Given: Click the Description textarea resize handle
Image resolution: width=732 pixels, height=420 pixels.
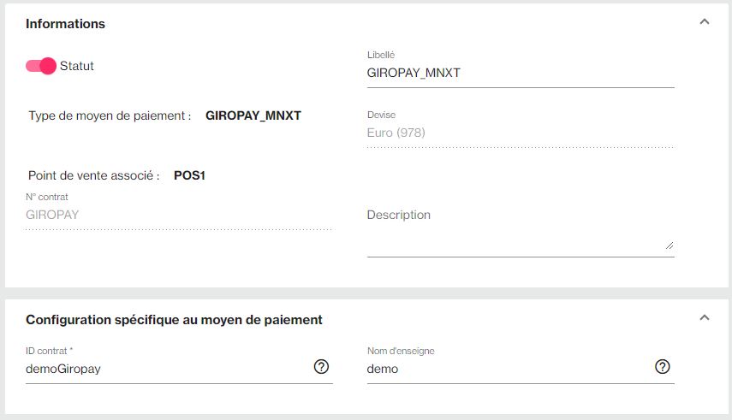Looking at the screenshot, I should [x=670, y=245].
